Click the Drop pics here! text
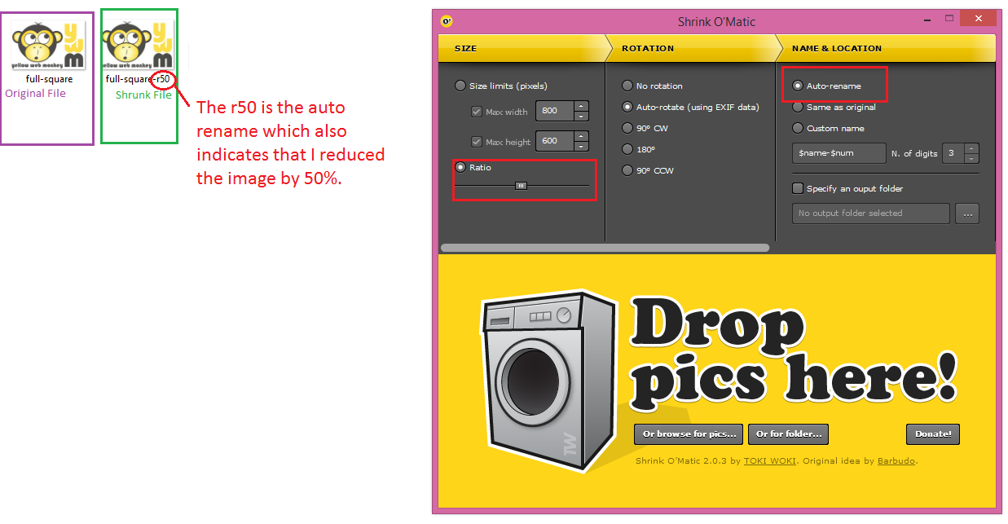The width and height of the screenshot is (1008, 524). (x=792, y=350)
